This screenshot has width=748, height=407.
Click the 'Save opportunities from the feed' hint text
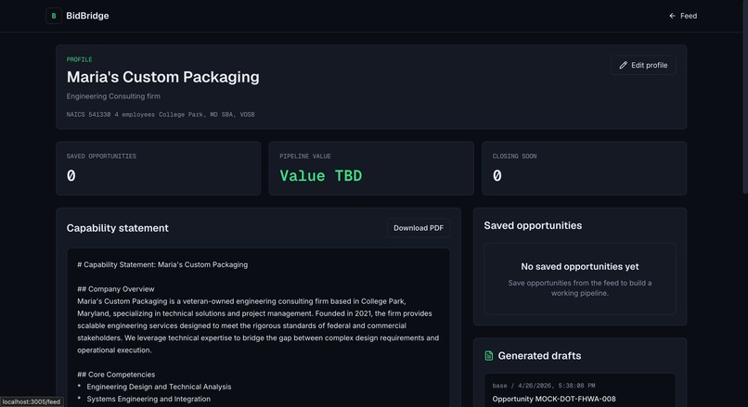[580, 287]
